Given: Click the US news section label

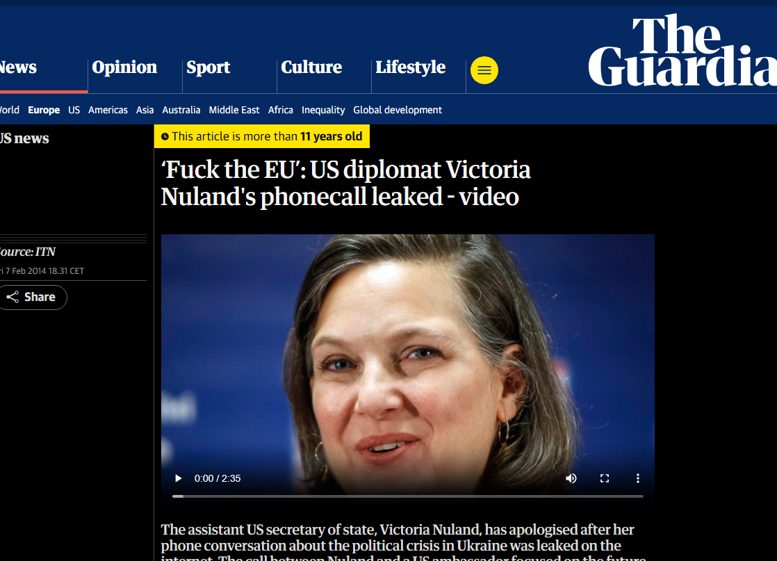Looking at the screenshot, I should point(24,138).
